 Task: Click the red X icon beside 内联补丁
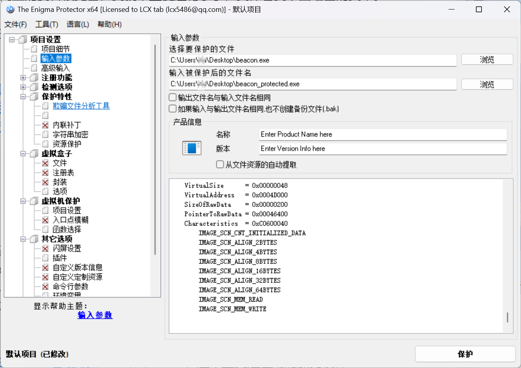coord(45,125)
